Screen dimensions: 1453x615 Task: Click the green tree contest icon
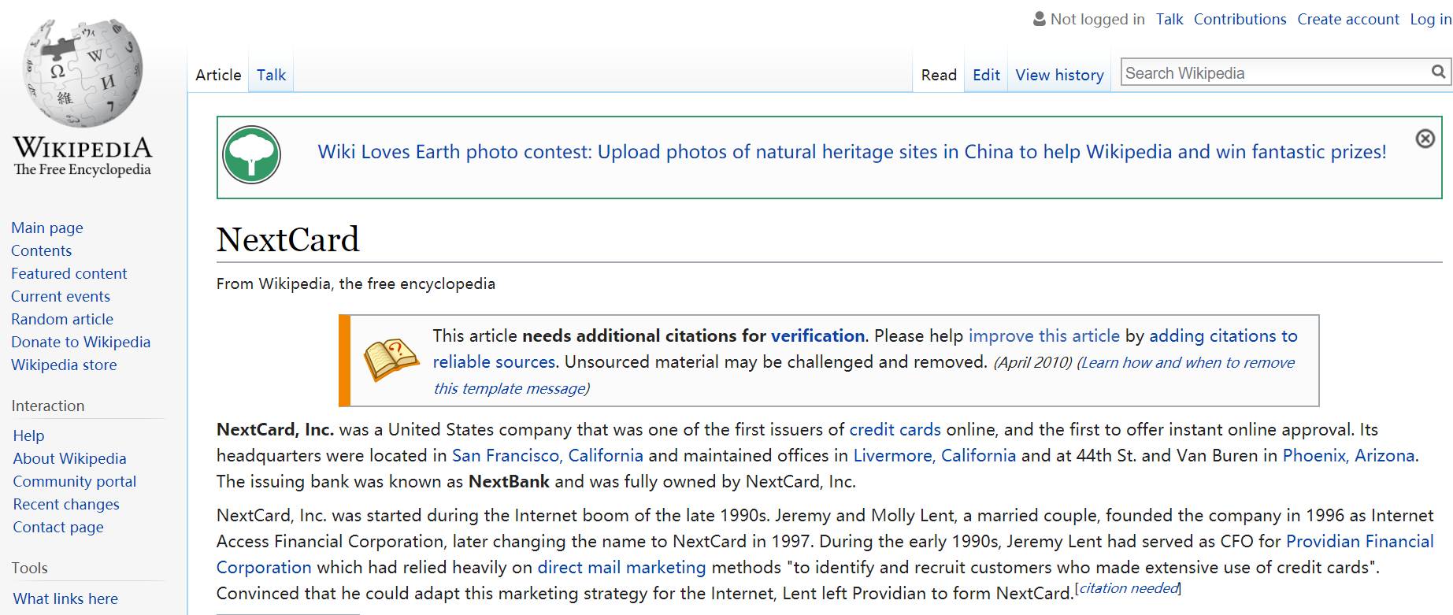[x=251, y=155]
